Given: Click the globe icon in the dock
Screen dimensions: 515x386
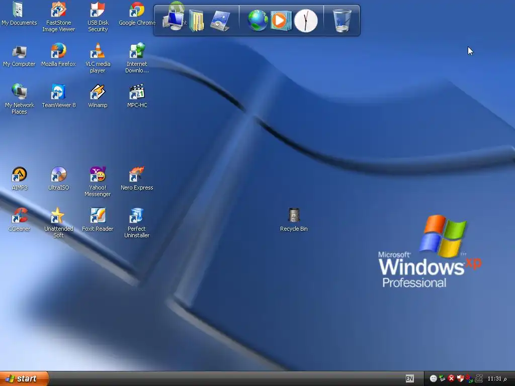Looking at the screenshot, I should 258,20.
